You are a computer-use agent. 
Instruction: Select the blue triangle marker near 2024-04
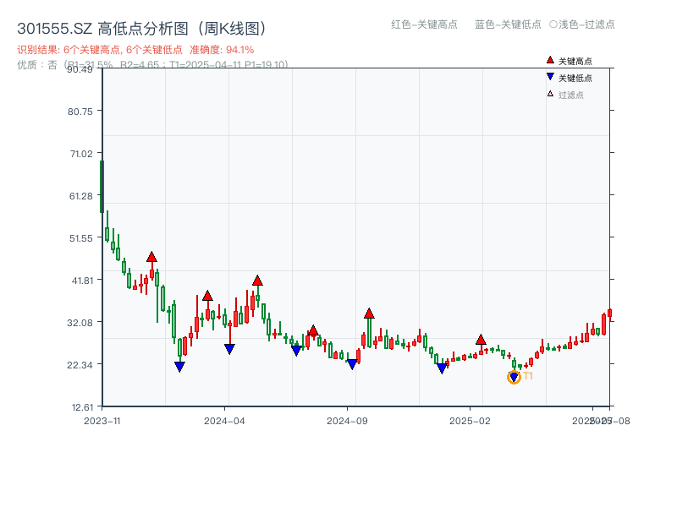click(x=228, y=348)
